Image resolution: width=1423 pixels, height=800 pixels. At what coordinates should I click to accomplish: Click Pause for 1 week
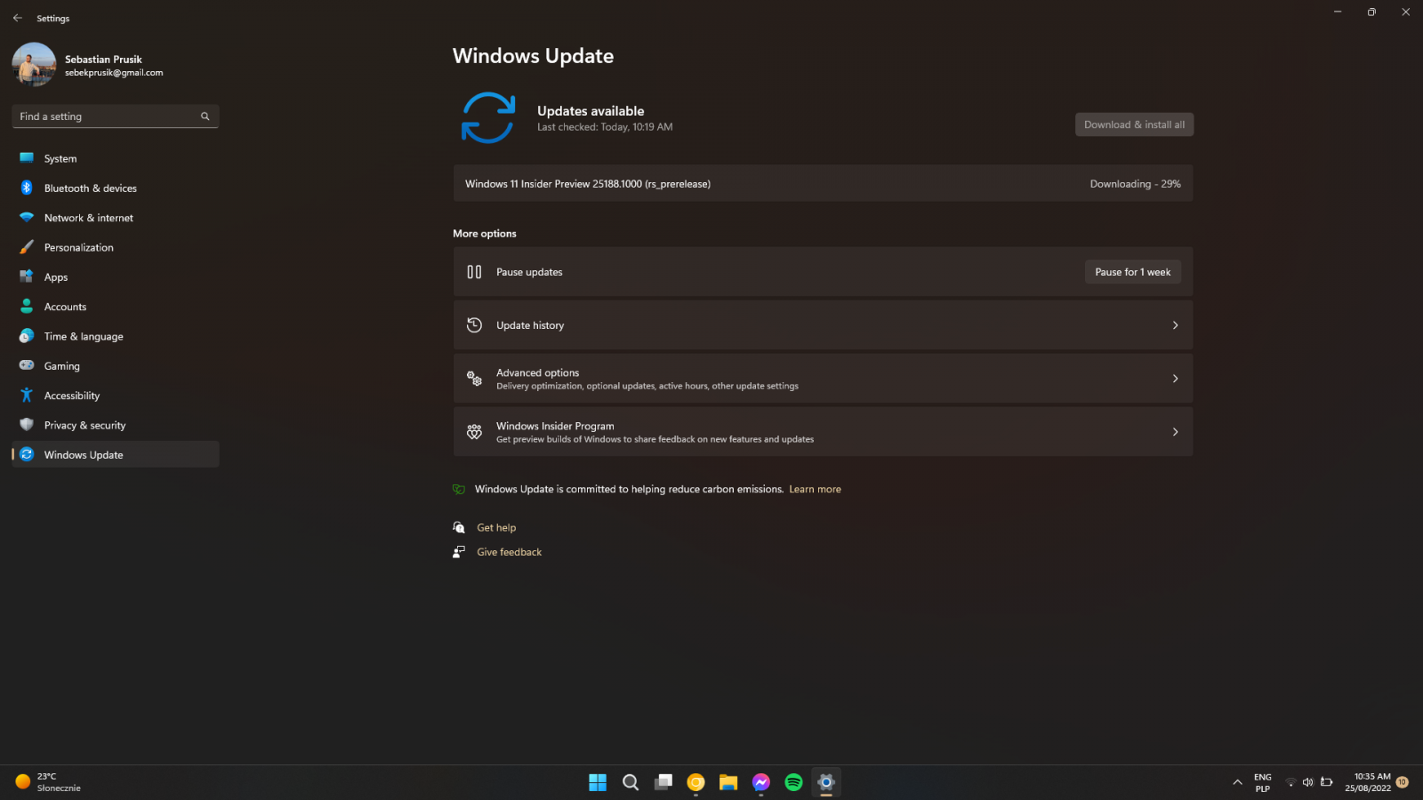pyautogui.click(x=1132, y=271)
